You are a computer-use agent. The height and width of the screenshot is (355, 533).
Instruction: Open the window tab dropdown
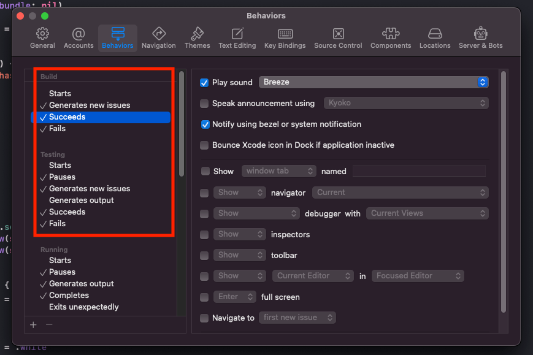pyautogui.click(x=278, y=171)
